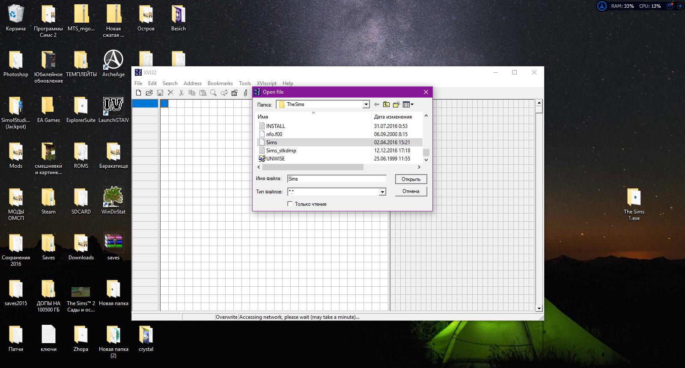Click the Корзина recycle bin desktop icon
The height and width of the screenshot is (368, 685).
pyautogui.click(x=16, y=18)
